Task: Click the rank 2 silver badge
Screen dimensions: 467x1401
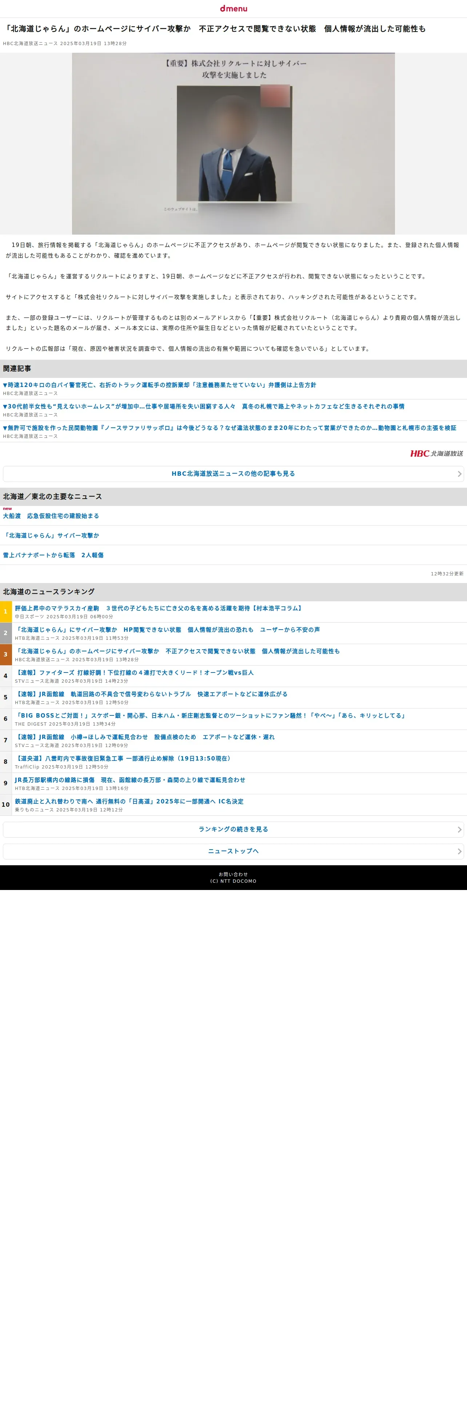Action: click(6, 633)
